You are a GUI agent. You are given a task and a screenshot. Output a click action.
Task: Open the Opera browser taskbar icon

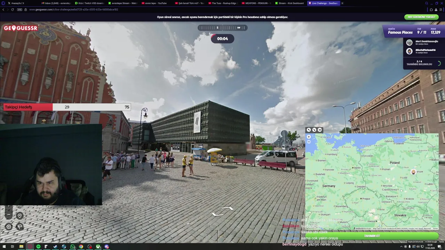click(x=30, y=247)
